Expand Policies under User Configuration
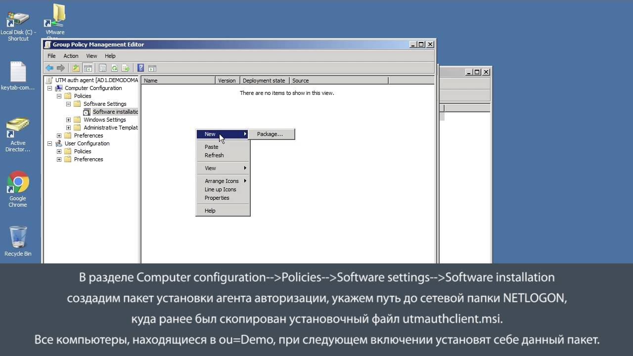Image resolution: width=633 pixels, height=356 pixels. 59,151
